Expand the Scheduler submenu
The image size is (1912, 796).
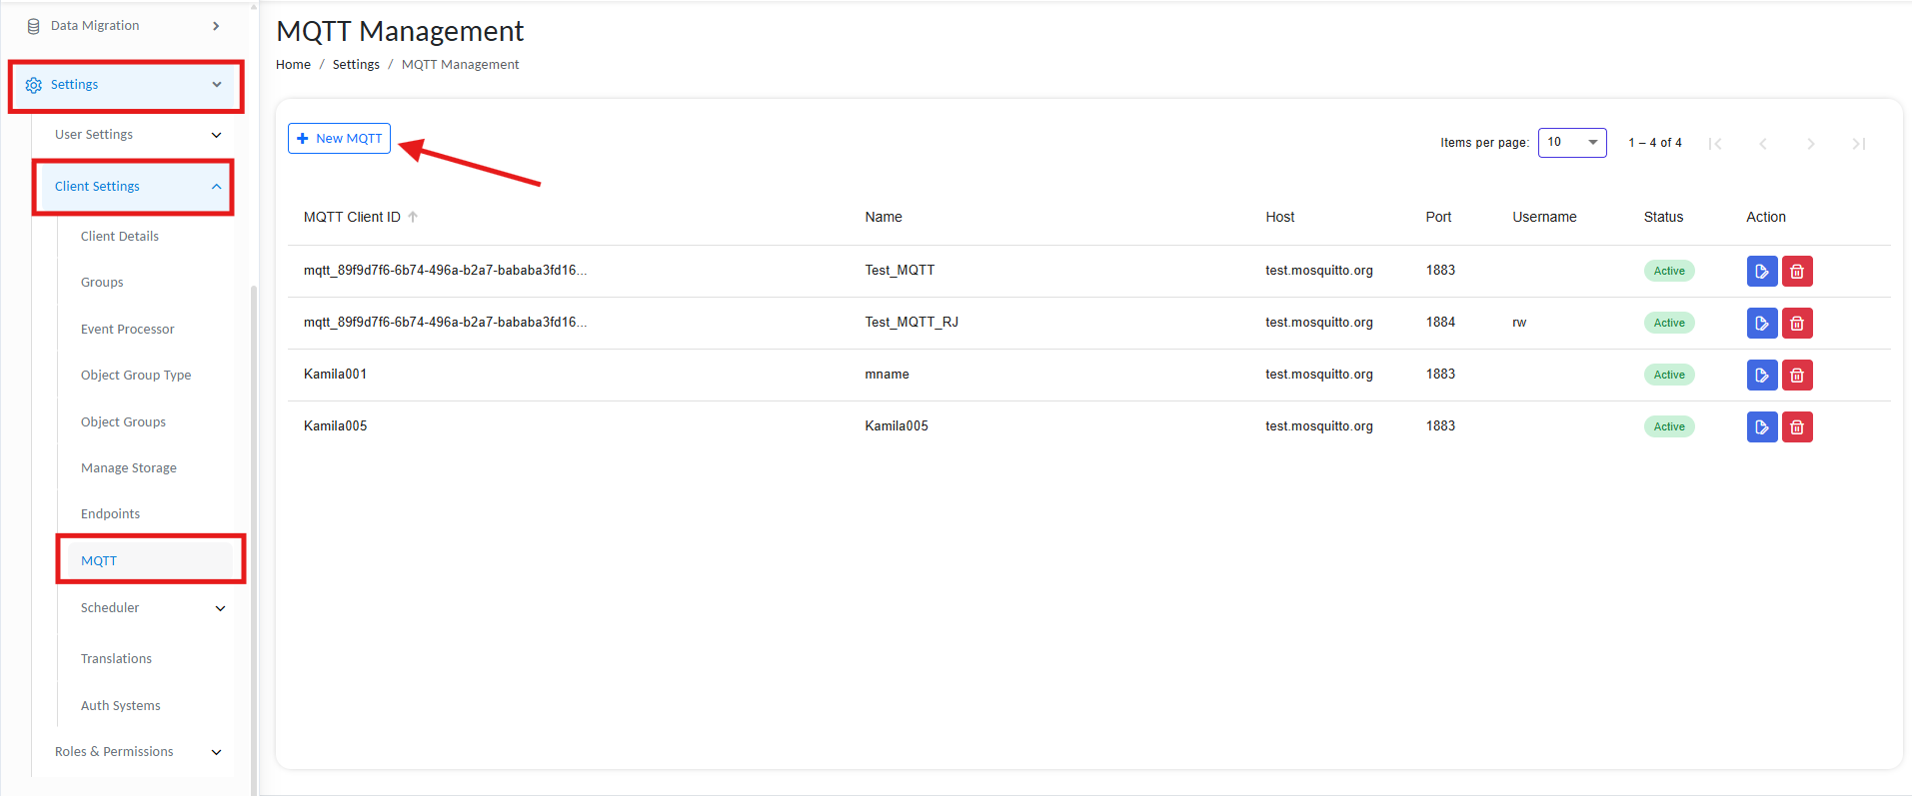(x=220, y=608)
